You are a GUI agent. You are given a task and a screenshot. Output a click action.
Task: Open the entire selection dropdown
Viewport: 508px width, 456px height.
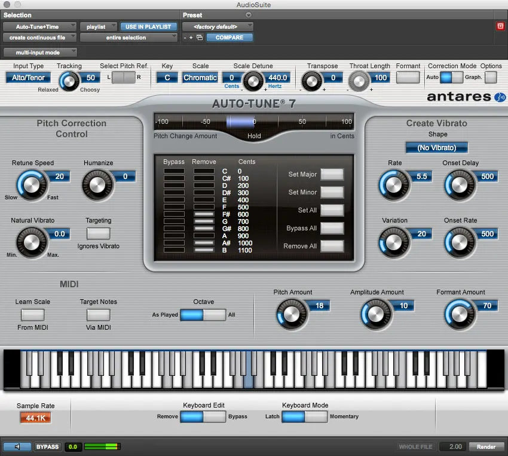point(128,38)
